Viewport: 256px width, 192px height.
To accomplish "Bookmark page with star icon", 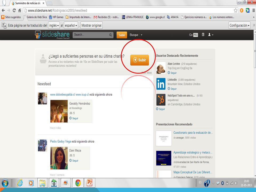I will point(235,10).
